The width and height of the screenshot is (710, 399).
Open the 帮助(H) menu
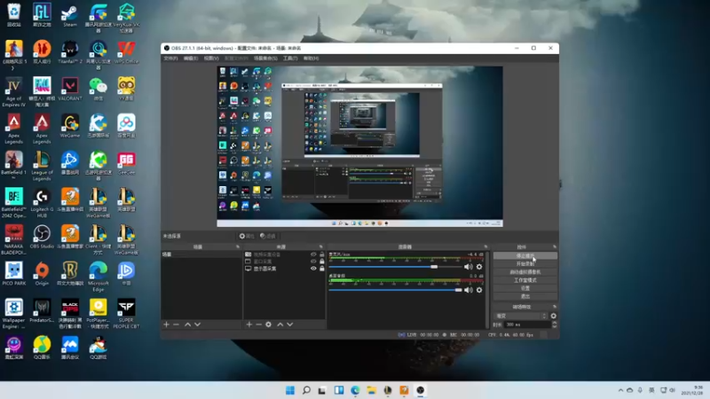click(312, 59)
